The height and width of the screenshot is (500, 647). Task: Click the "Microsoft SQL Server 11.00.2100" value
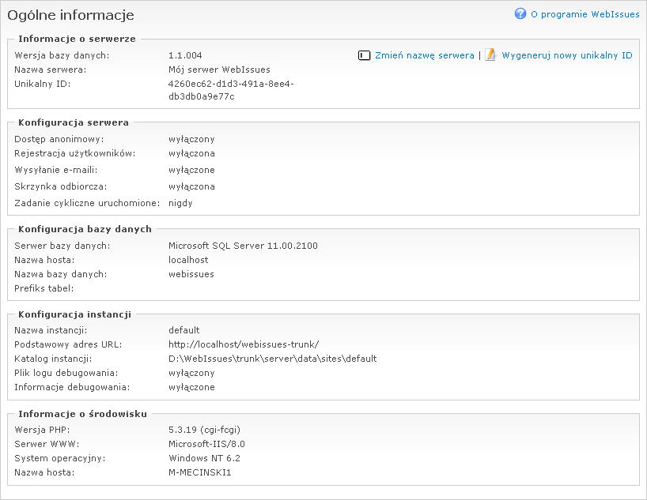(243, 246)
